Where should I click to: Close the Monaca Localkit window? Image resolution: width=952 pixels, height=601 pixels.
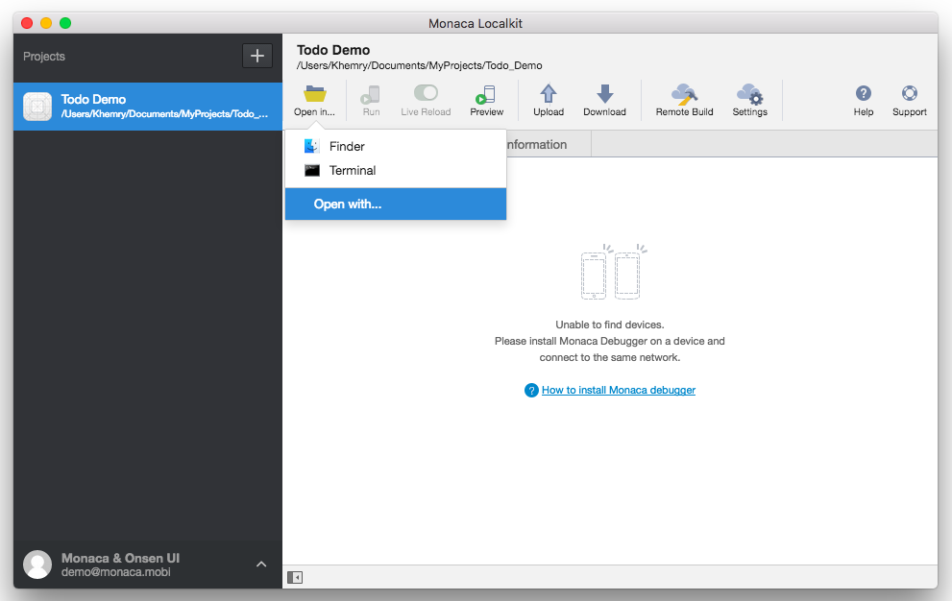click(27, 23)
